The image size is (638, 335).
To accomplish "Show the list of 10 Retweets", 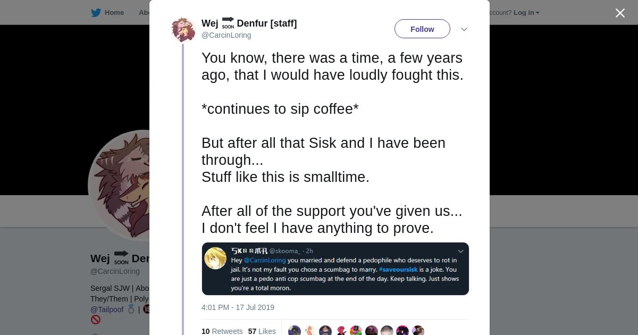I will (222, 331).
